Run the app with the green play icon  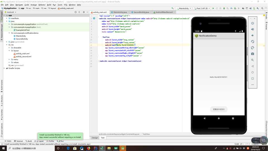coord(213,8)
